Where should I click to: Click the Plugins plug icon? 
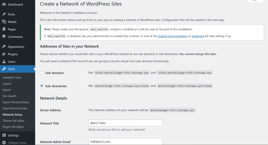coord(4,54)
